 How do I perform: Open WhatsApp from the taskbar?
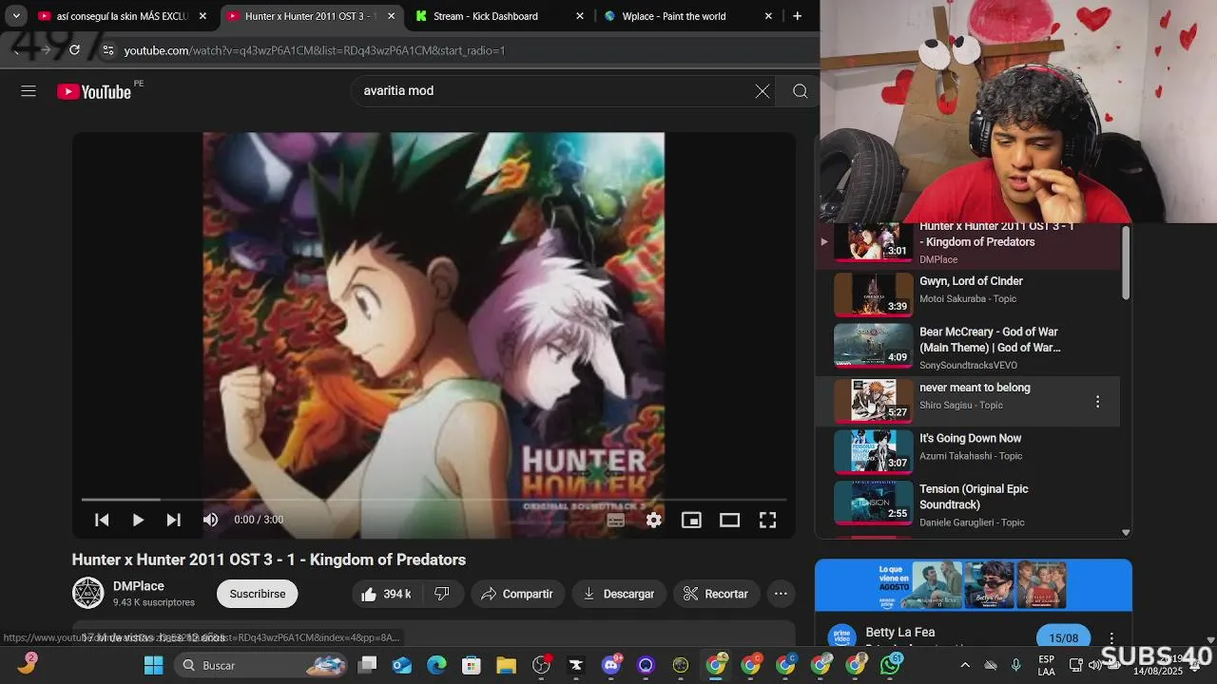890,665
